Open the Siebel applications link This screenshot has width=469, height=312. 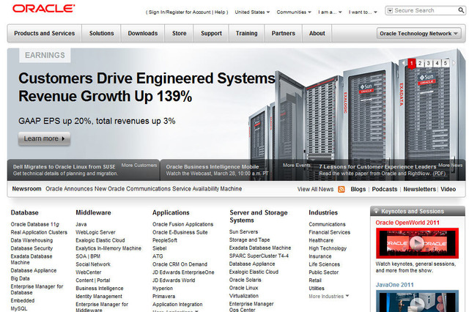point(160,248)
